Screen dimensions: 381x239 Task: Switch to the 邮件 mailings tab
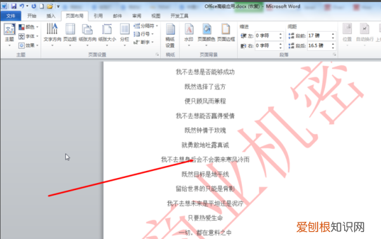click(117, 16)
